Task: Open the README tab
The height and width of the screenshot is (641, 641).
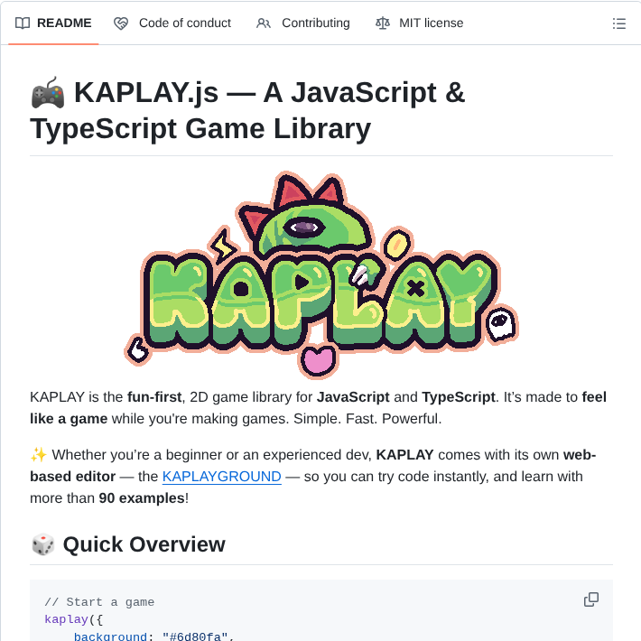Action: pos(53,23)
